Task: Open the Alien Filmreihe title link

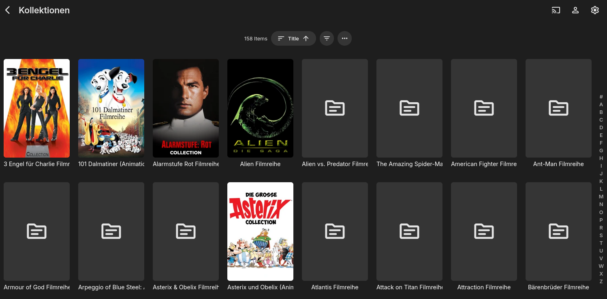Action: click(x=260, y=164)
